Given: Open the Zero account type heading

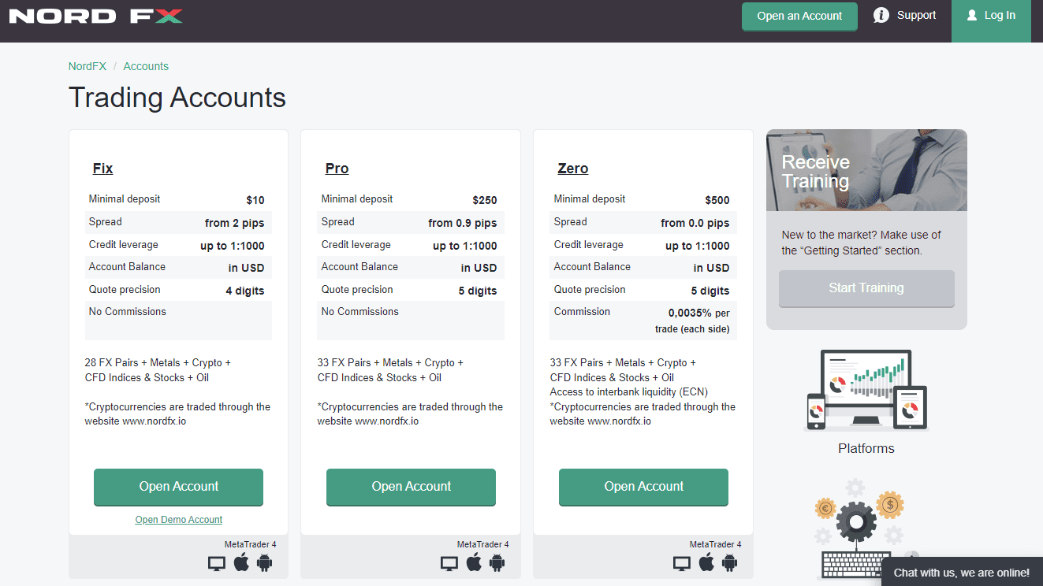Looking at the screenshot, I should (573, 168).
